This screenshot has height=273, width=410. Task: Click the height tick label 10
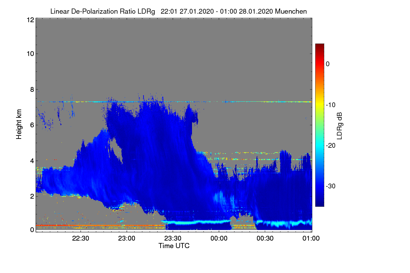30,54
